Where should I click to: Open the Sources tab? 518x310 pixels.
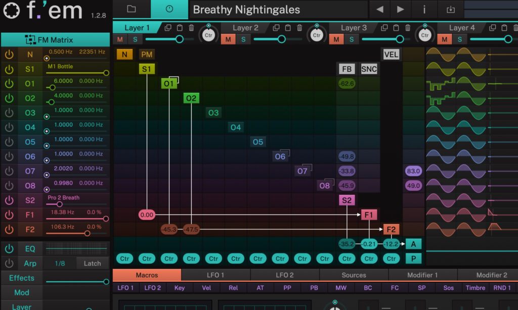click(x=353, y=275)
